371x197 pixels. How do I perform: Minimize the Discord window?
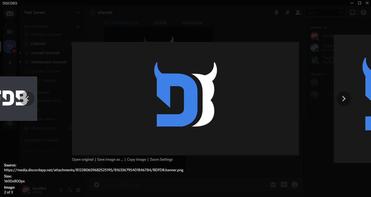click(x=352, y=3)
